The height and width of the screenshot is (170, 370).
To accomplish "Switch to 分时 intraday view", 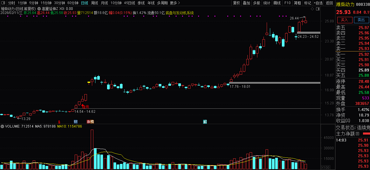I will click(11, 3).
